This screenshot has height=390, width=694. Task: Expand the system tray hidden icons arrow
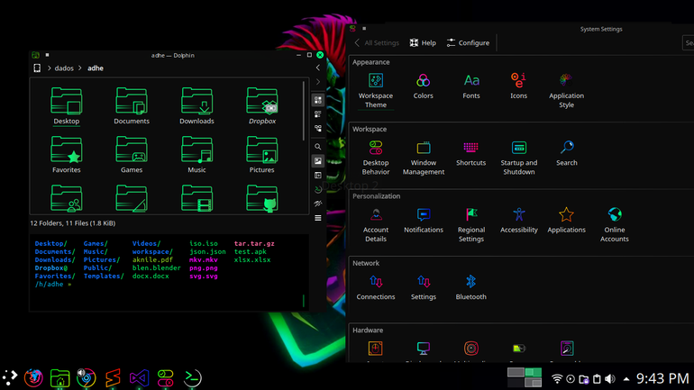(x=626, y=379)
